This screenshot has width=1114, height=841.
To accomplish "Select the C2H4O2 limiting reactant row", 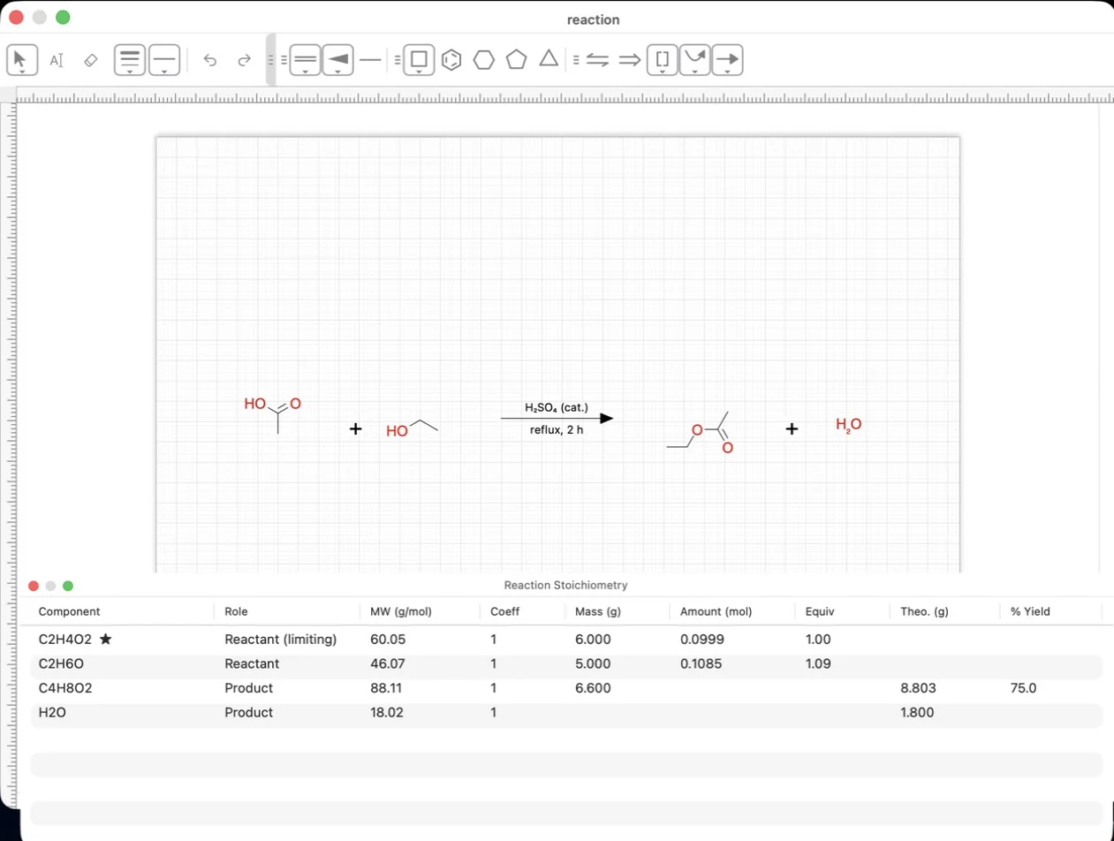I will tap(566, 639).
